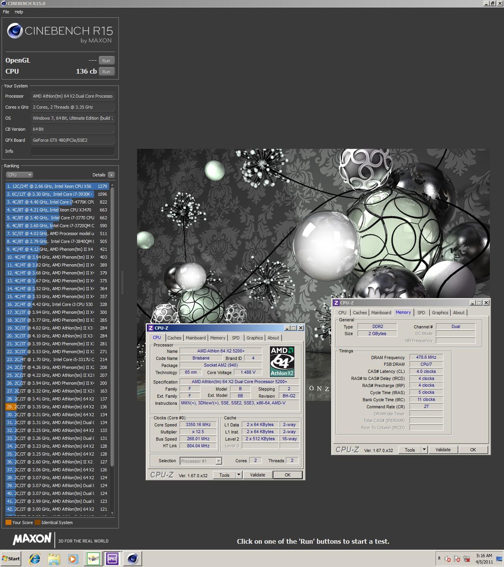Image resolution: width=504 pixels, height=567 pixels.
Task: Select the Caches tab in CPU-Z CPU window
Action: pyautogui.click(x=174, y=338)
